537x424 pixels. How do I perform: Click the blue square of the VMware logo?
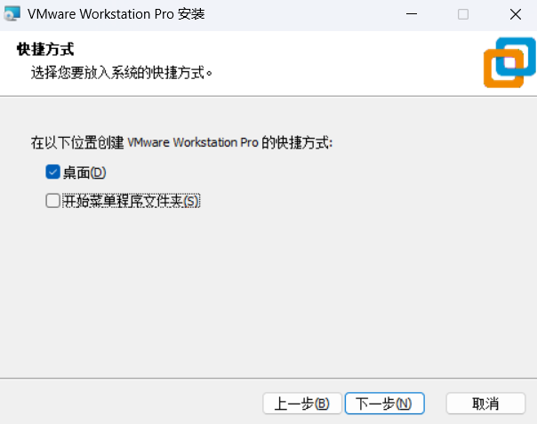(x=517, y=57)
